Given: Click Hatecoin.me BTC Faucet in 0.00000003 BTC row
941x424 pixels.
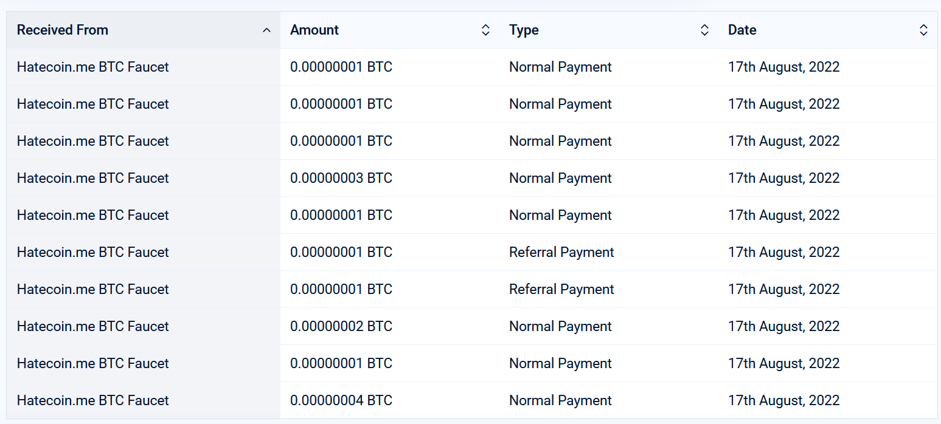Looking at the screenshot, I should point(93,178).
